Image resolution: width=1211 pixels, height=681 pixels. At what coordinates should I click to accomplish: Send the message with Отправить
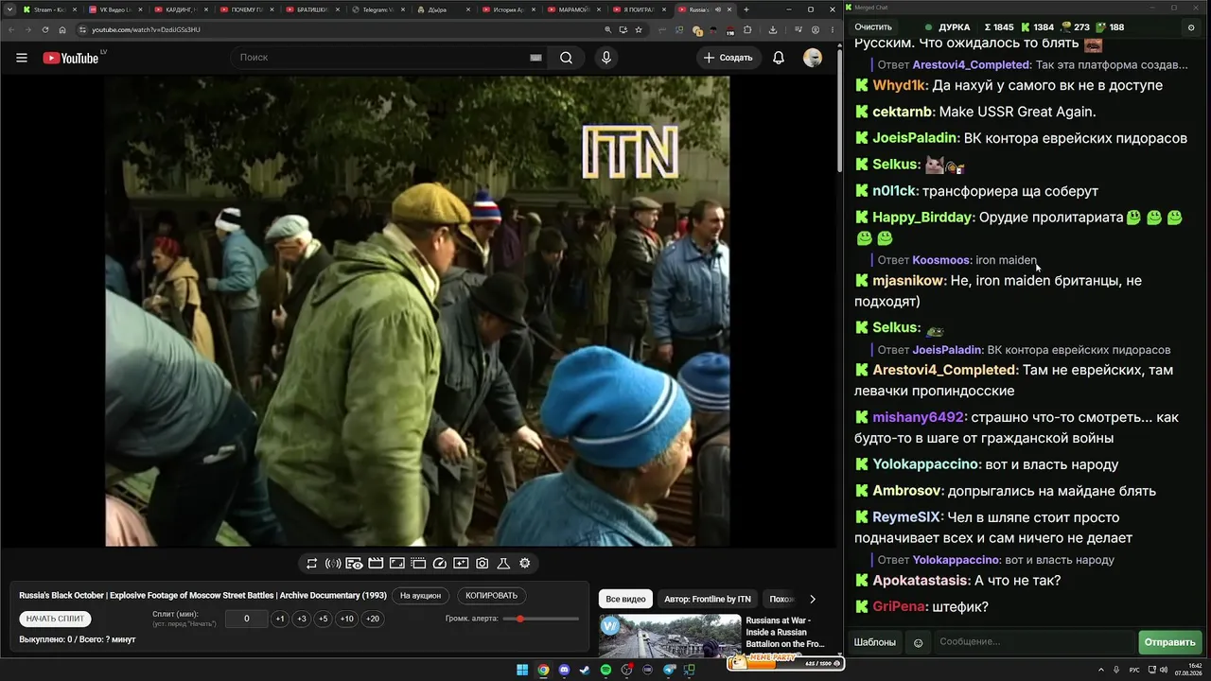pos(1170,643)
